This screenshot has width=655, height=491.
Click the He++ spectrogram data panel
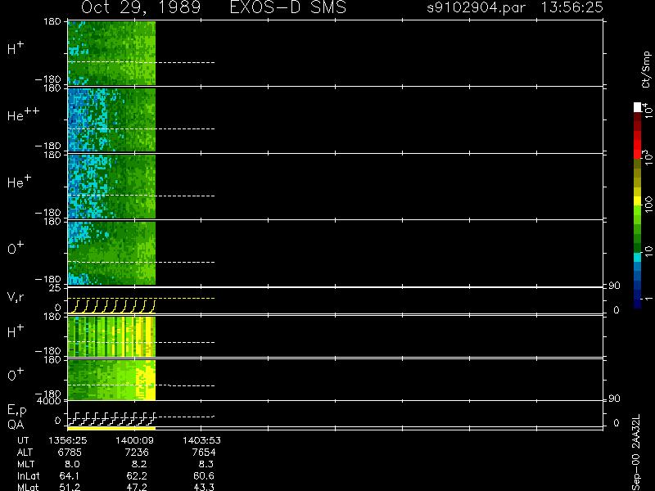click(111, 119)
